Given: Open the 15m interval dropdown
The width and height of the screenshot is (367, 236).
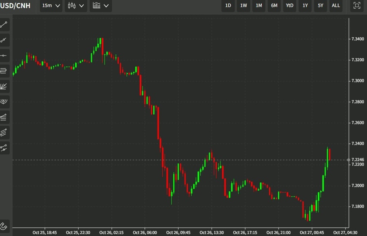Looking at the screenshot, I should [x=51, y=6].
